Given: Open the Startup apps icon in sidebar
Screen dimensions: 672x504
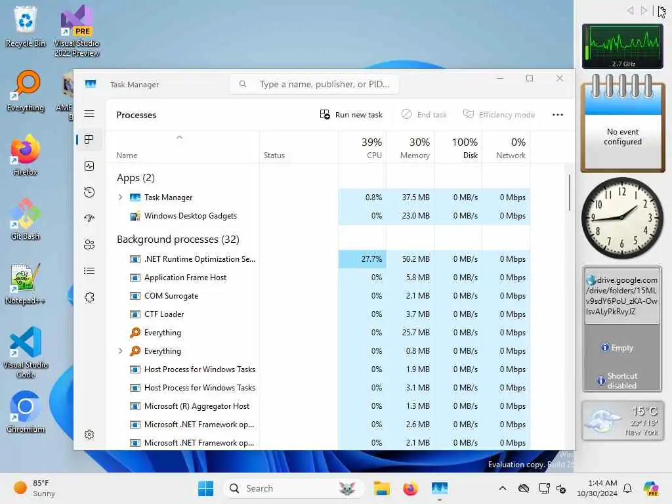Looking at the screenshot, I should coord(89,218).
